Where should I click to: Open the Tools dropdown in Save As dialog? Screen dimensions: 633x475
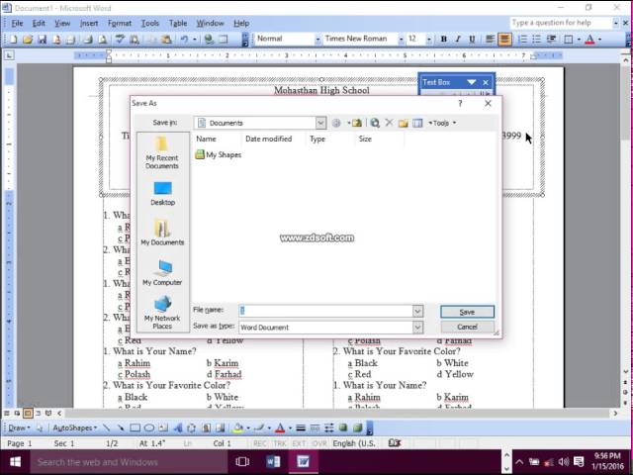click(x=442, y=123)
